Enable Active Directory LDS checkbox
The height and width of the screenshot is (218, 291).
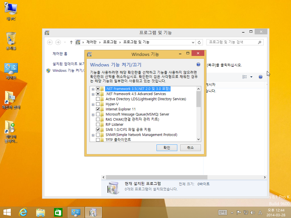point(98,99)
